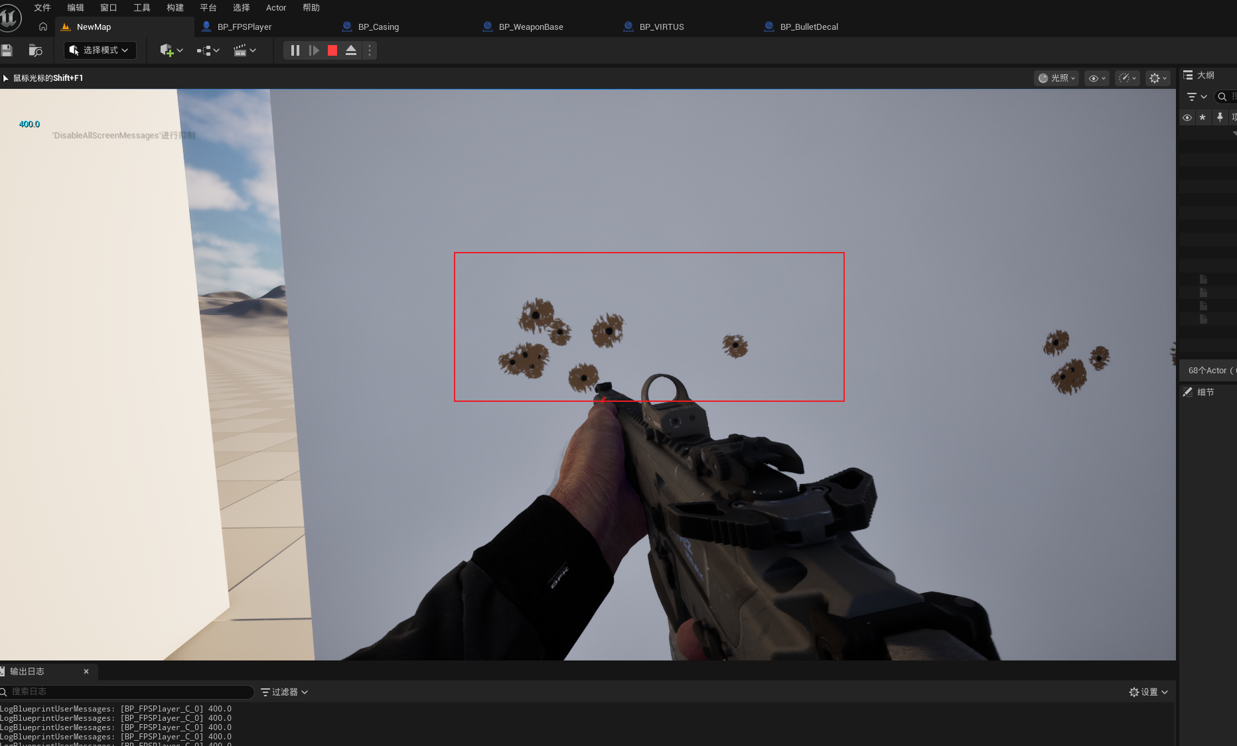Save the current level with the disk icon
This screenshot has height=746, width=1237.
(x=7, y=50)
